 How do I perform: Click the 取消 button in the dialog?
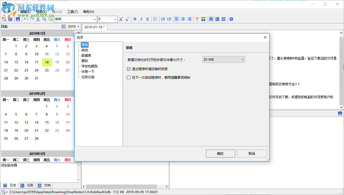click(251, 153)
